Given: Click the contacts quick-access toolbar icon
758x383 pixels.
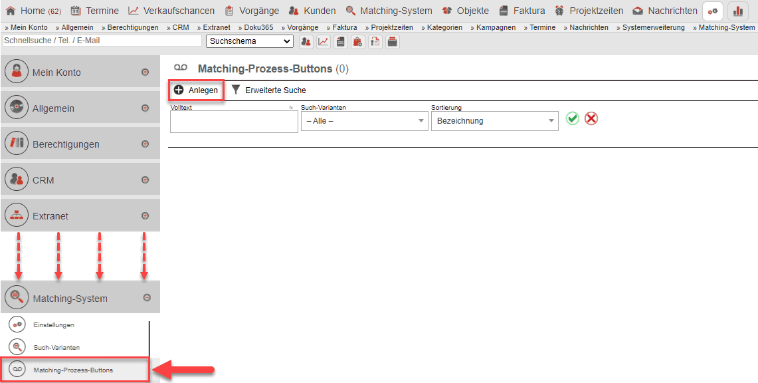Looking at the screenshot, I should click(306, 42).
